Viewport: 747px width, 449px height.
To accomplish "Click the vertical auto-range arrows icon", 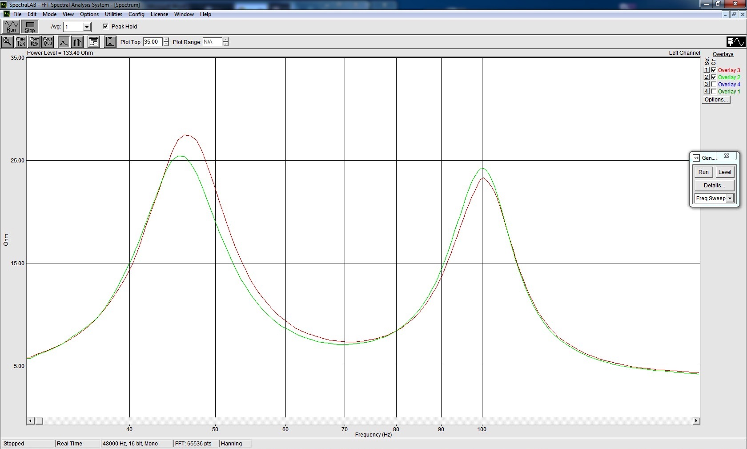I will pos(110,42).
